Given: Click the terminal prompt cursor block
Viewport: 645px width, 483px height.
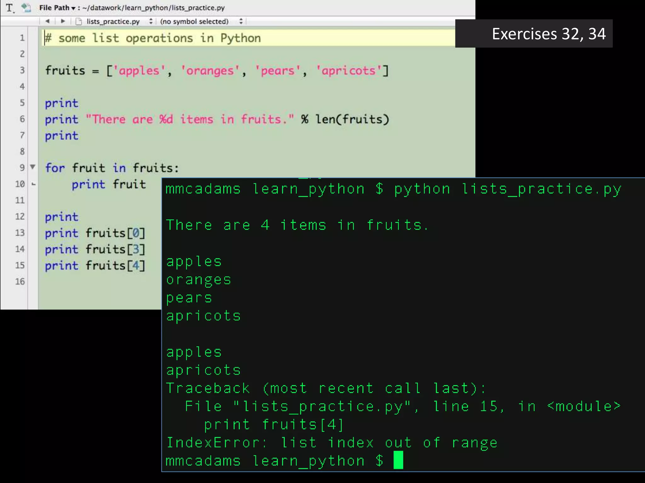Looking at the screenshot, I should click(398, 460).
